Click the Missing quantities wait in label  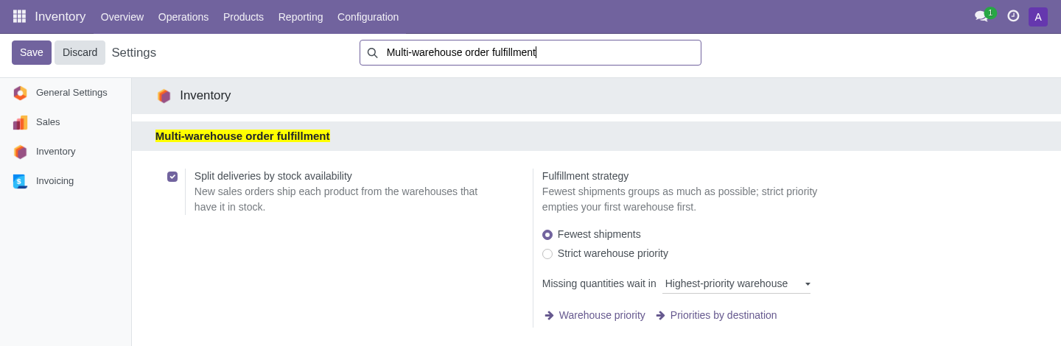tap(599, 283)
